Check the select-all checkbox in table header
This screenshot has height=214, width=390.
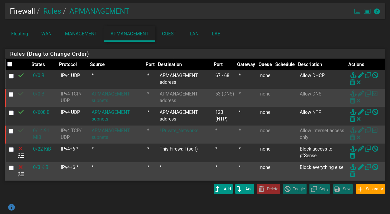coord(10,64)
